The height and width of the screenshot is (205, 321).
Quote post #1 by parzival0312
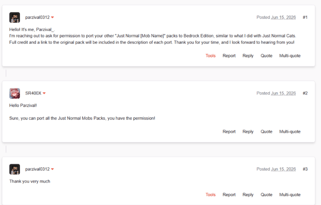266,56
